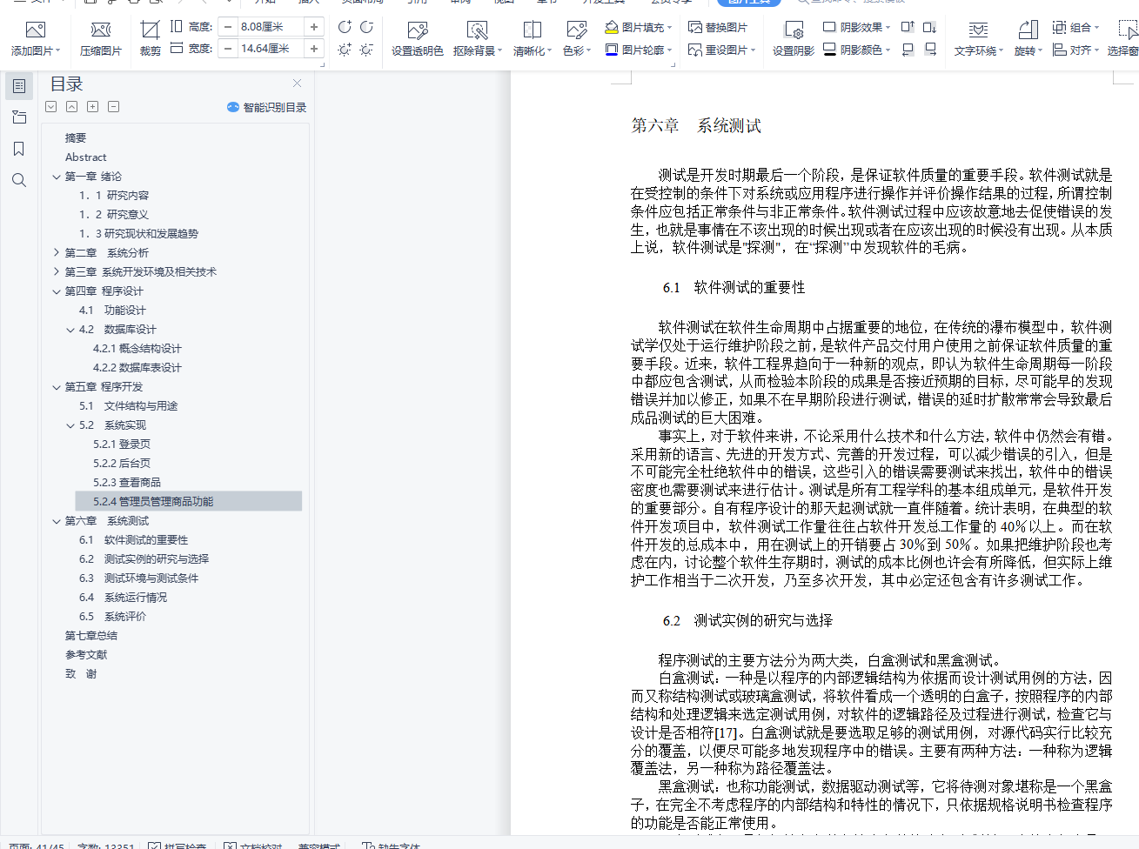This screenshot has height=849, width=1139.
Task: Decrease height with the minus stepper
Action: pos(228,27)
